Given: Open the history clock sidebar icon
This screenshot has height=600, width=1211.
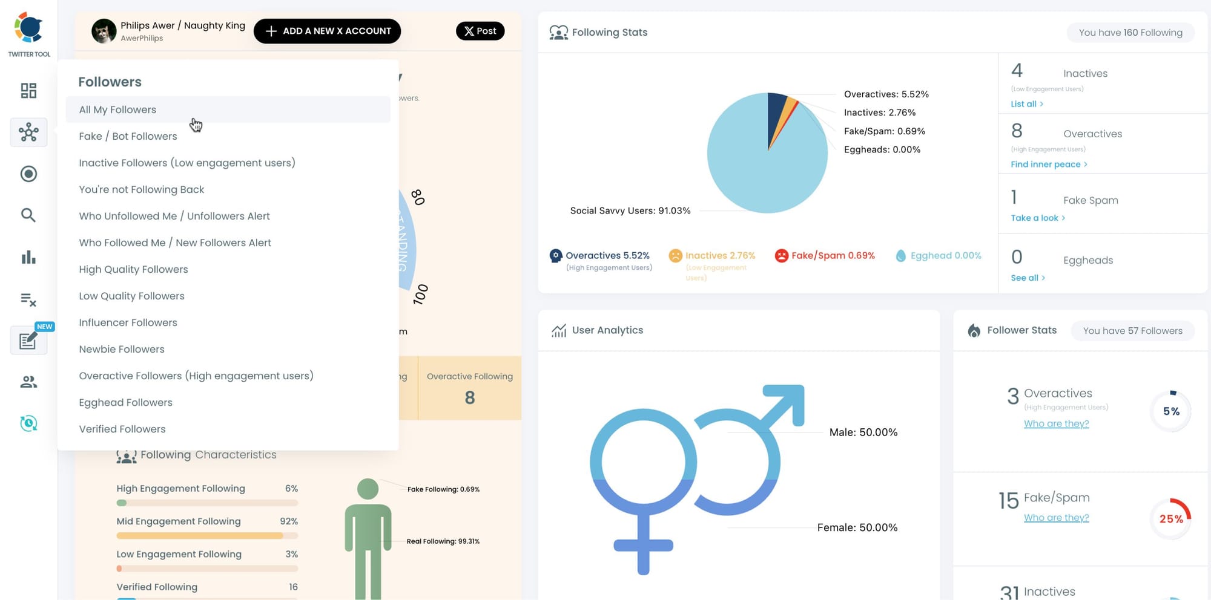Looking at the screenshot, I should point(28,423).
